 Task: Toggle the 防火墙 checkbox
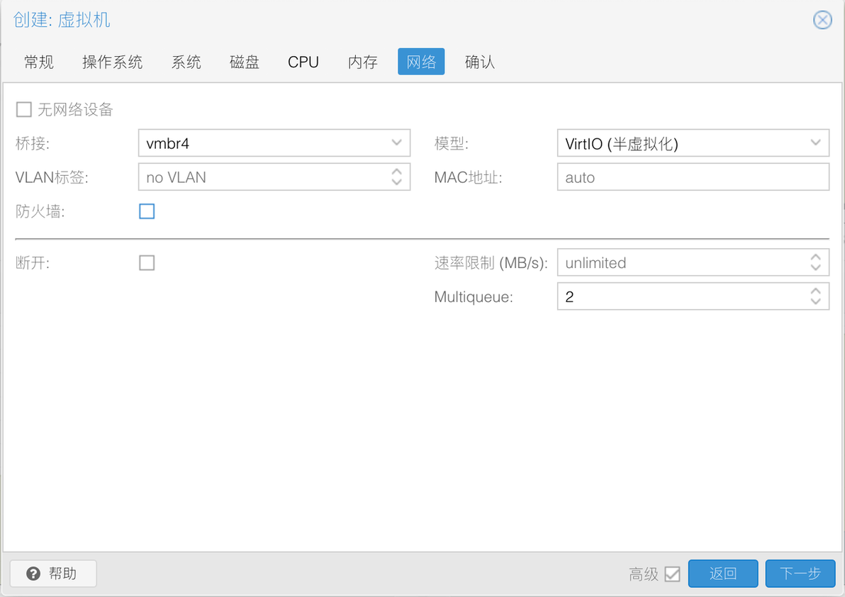point(147,211)
